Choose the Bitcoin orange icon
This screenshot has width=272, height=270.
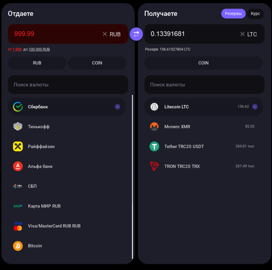point(18,246)
